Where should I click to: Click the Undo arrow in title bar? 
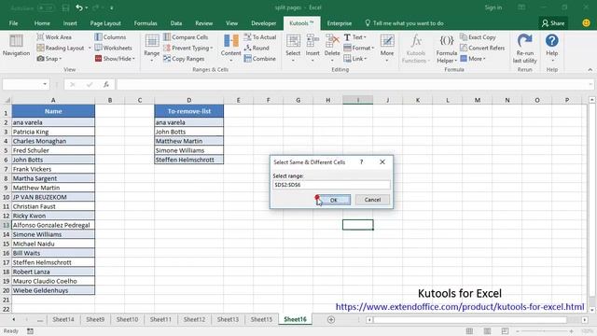pos(78,7)
